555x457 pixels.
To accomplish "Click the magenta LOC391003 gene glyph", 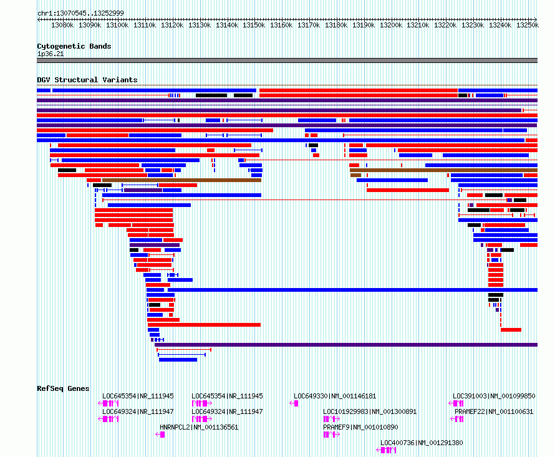I will click(456, 403).
